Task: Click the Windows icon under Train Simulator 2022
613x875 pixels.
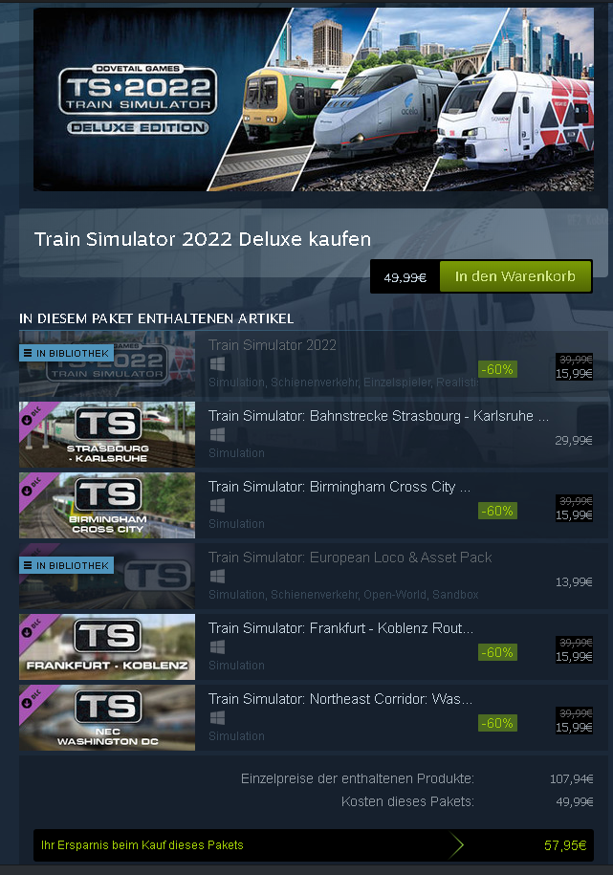Action: [x=217, y=363]
